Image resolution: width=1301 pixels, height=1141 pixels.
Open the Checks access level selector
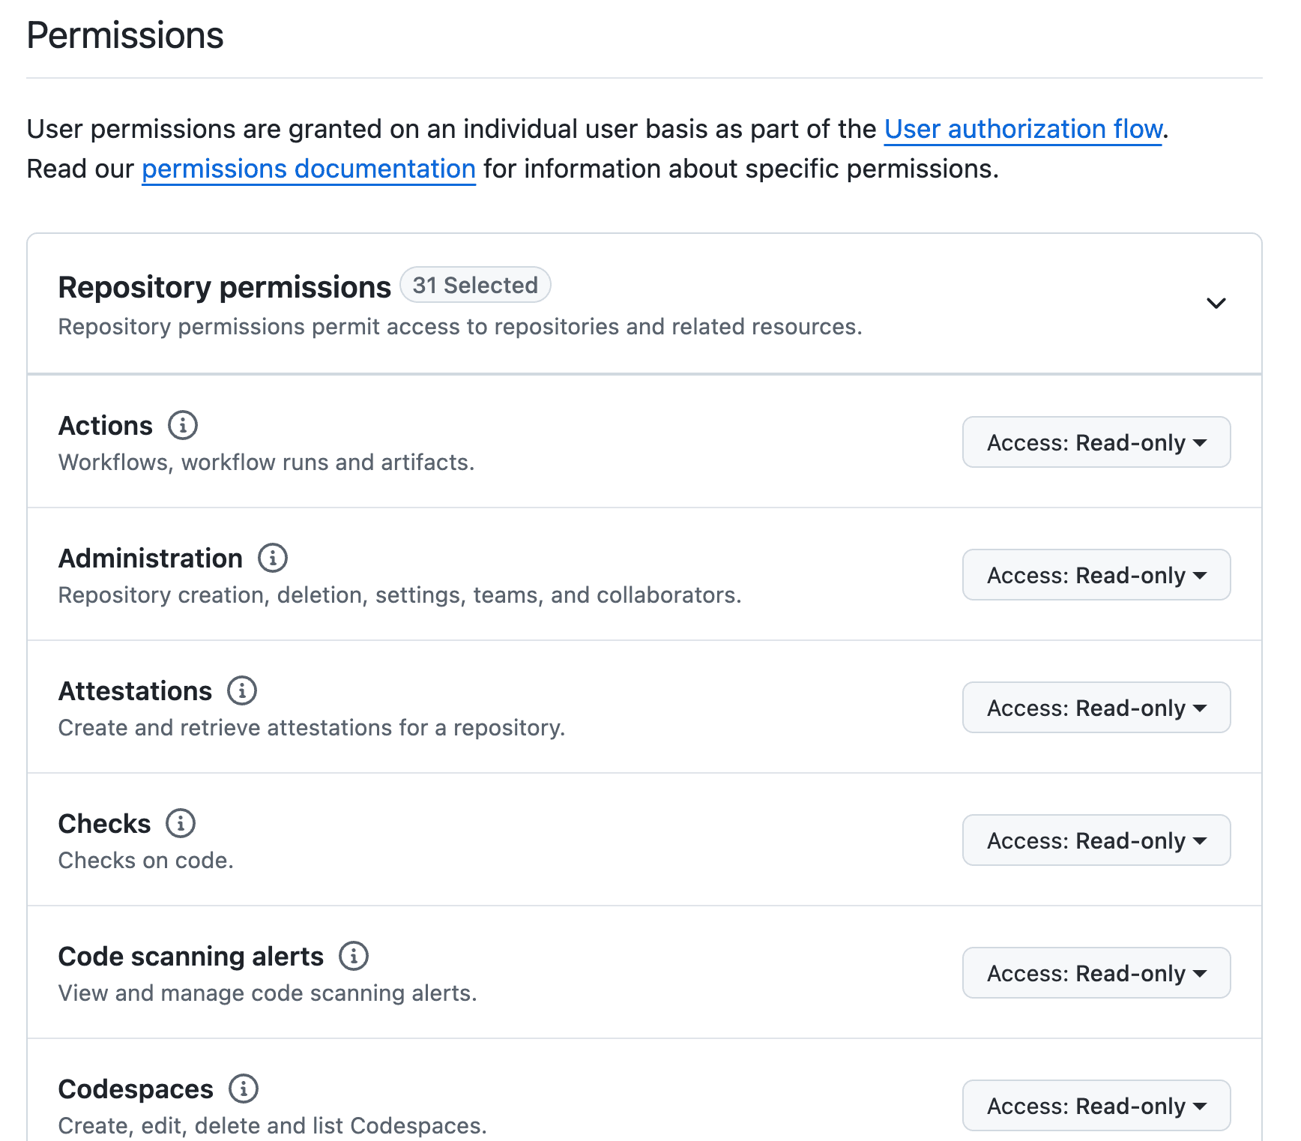pyautogui.click(x=1096, y=840)
